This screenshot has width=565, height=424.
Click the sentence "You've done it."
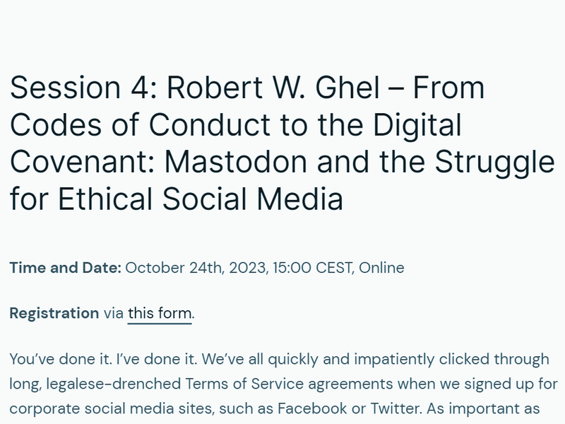54,360
